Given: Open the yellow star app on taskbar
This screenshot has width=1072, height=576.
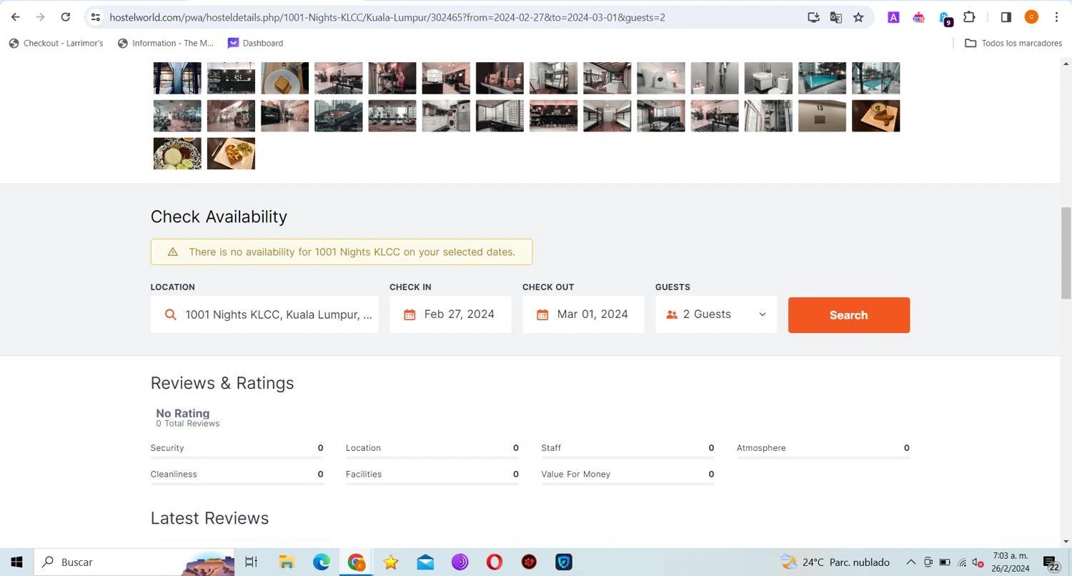Looking at the screenshot, I should point(390,562).
